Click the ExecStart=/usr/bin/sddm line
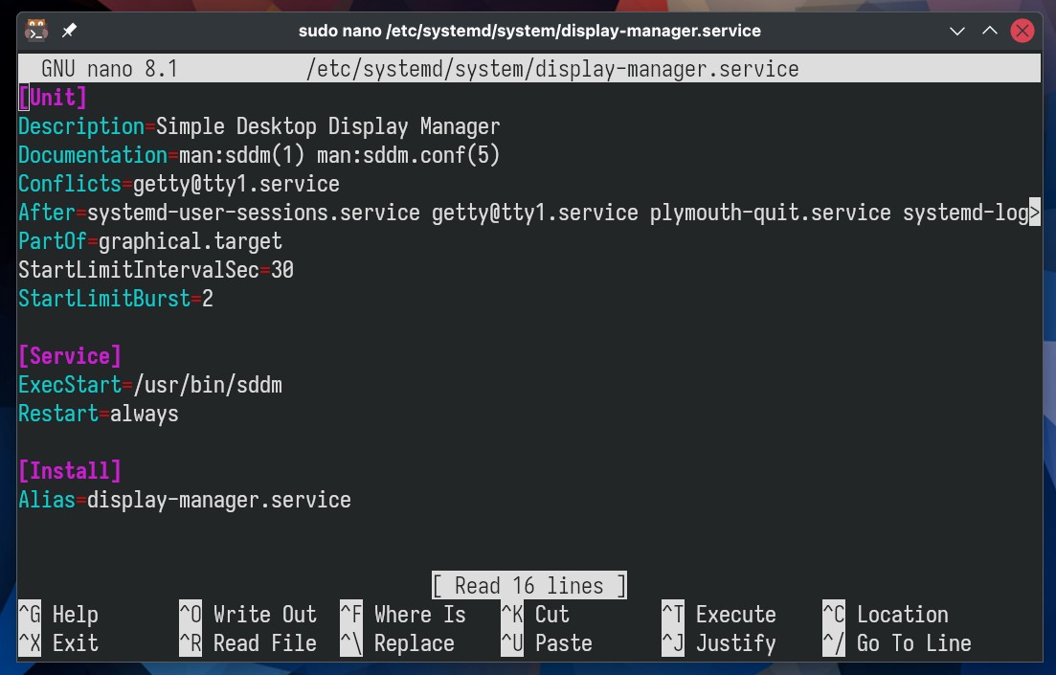The image size is (1056, 675). [x=150, y=385]
